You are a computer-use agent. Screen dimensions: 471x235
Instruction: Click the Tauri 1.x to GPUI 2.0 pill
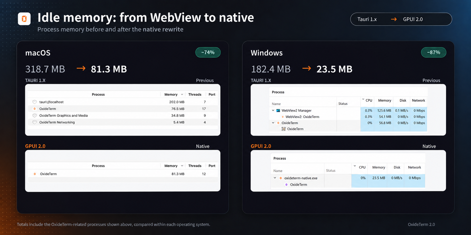pyautogui.click(x=401, y=19)
